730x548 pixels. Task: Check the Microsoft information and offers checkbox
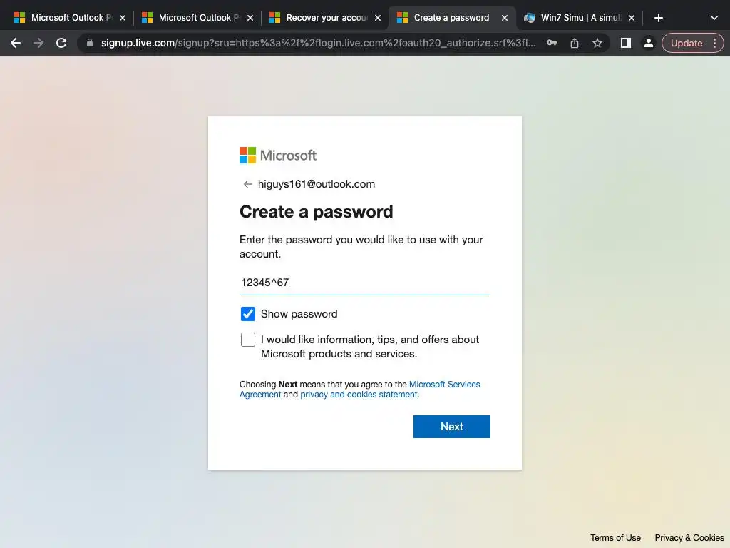tap(247, 340)
